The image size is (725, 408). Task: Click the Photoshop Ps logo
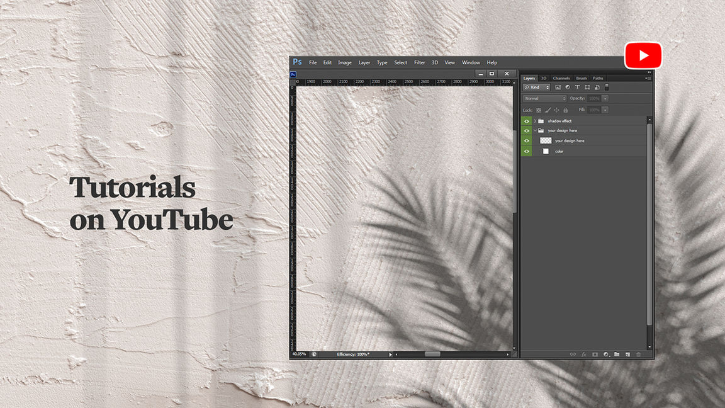click(x=297, y=62)
